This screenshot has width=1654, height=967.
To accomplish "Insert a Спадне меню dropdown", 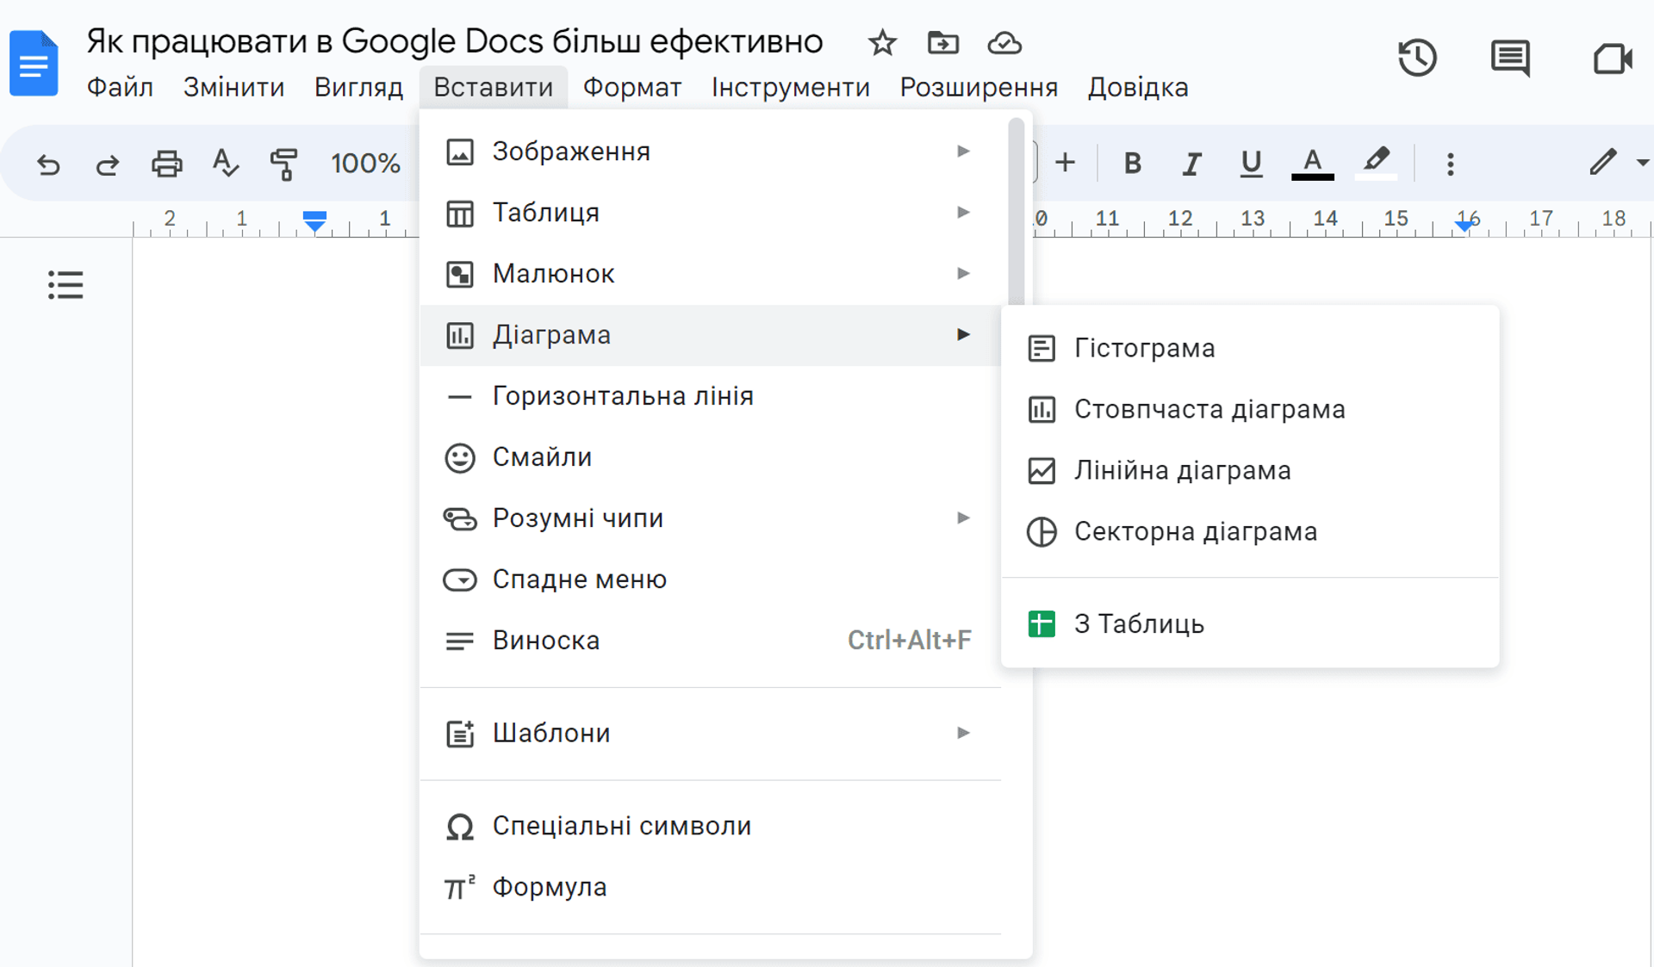I will click(x=710, y=580).
